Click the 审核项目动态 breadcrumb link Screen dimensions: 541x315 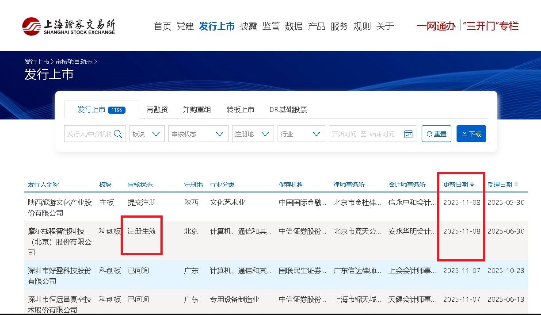click(74, 61)
